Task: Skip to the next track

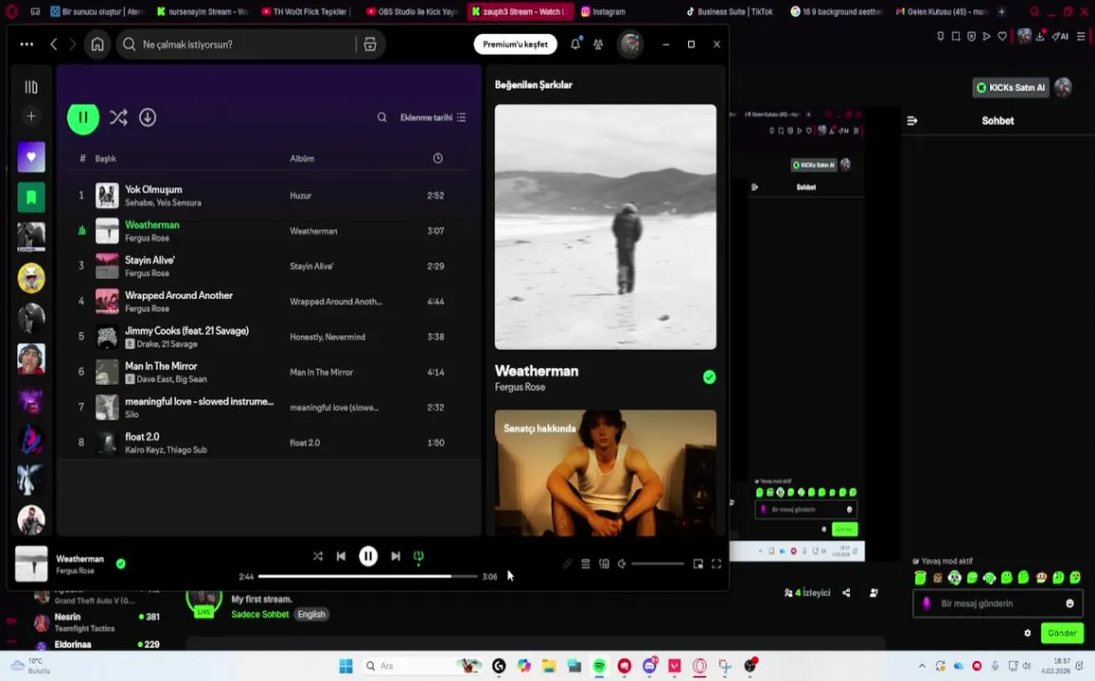Action: tap(396, 556)
